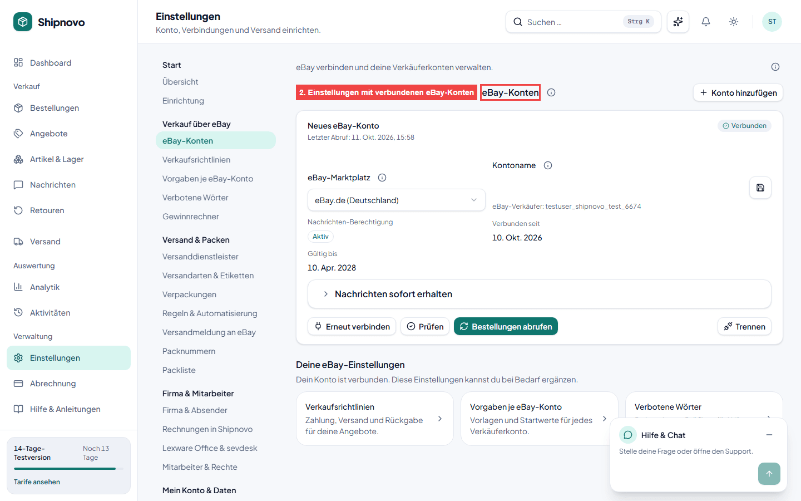Click the Shipnovo logo
The image size is (801, 501).
click(49, 22)
